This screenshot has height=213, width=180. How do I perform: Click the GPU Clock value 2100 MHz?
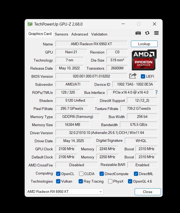click(x=67, y=149)
